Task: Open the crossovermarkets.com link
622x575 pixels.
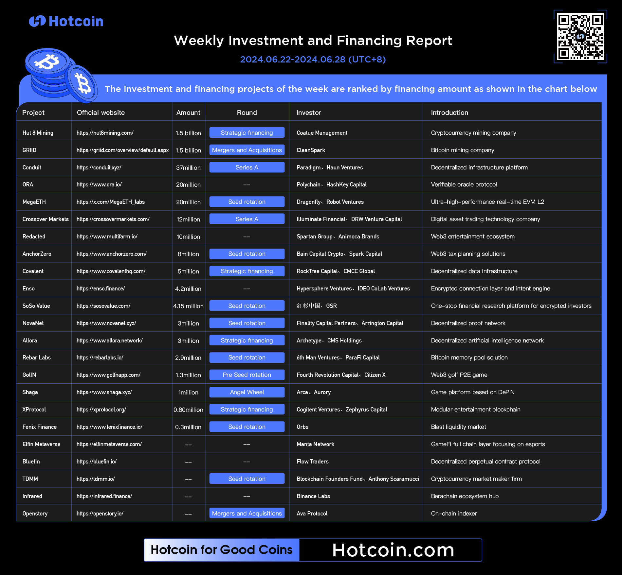Action: pos(113,219)
